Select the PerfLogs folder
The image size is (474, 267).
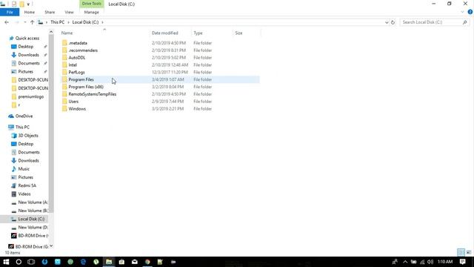(76, 72)
